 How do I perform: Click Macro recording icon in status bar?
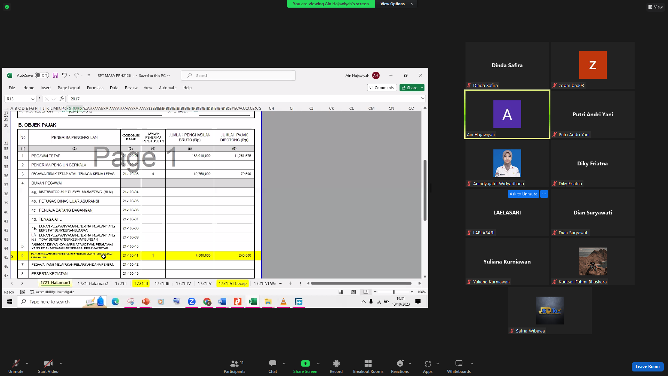(x=22, y=292)
